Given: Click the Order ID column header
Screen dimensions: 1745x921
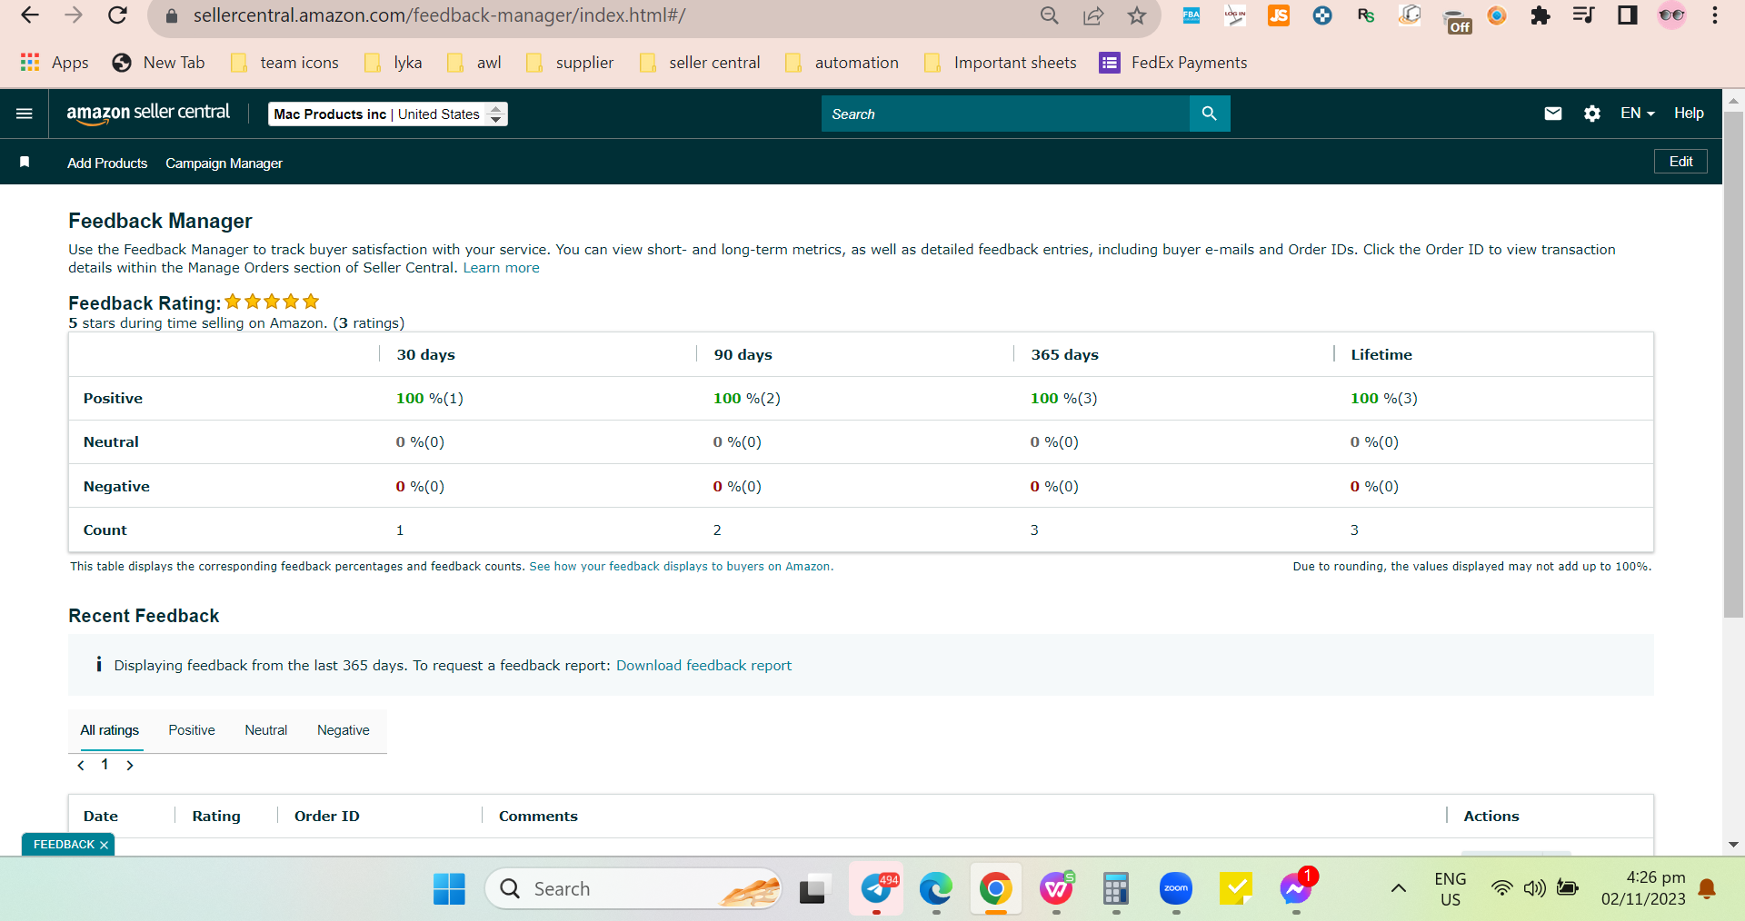Looking at the screenshot, I should coord(327,817).
